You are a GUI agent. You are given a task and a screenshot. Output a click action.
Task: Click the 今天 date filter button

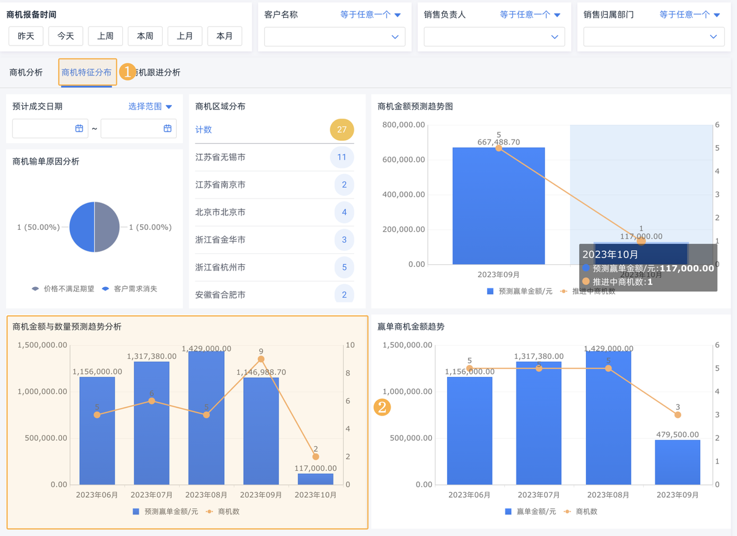click(x=65, y=36)
